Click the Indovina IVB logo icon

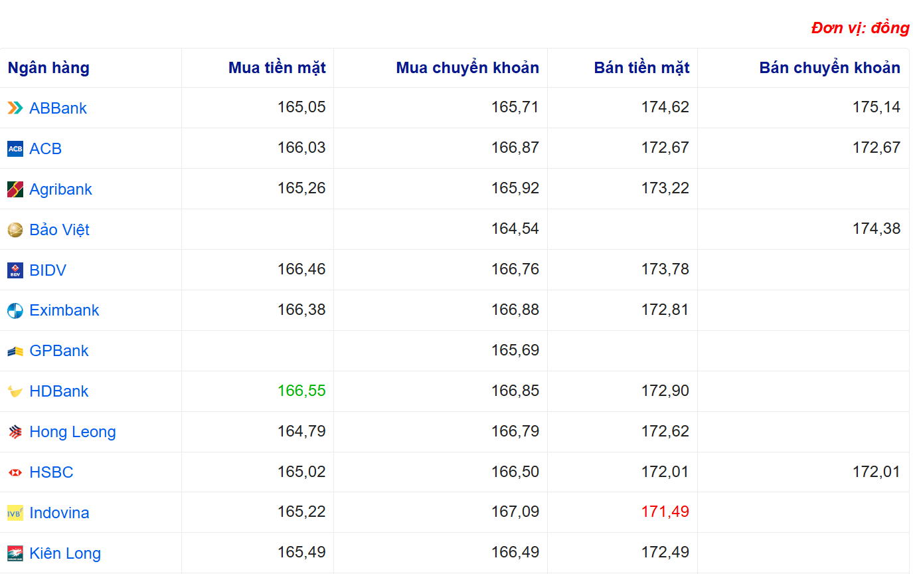15,513
